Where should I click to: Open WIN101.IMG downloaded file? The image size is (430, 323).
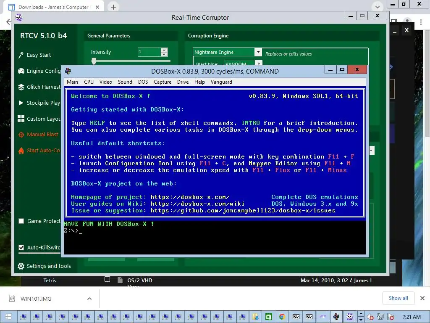pyautogui.click(x=36, y=299)
